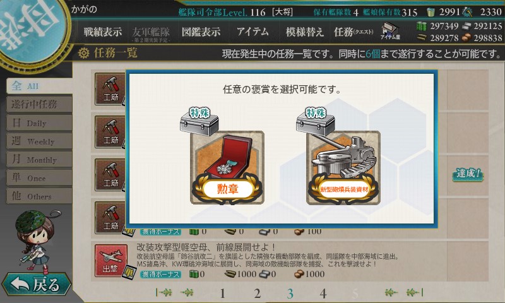
Task: Go to the previous quest page arrow
Action: 187,292
